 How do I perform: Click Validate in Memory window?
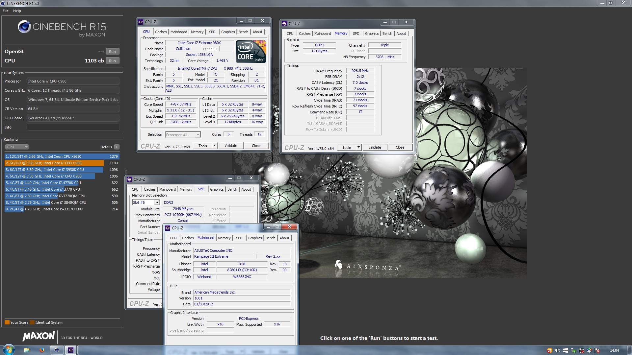click(375, 147)
